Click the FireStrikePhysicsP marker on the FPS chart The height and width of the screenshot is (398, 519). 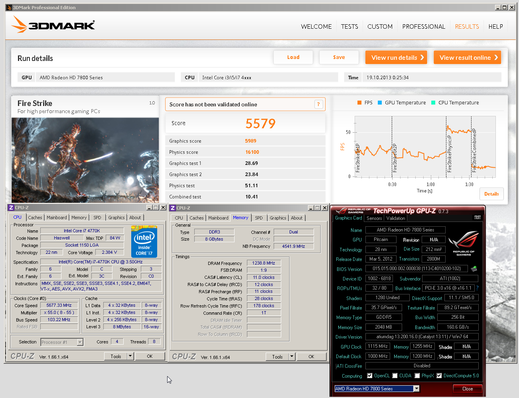(450, 154)
